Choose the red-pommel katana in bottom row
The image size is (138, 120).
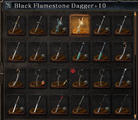coord(59,104)
